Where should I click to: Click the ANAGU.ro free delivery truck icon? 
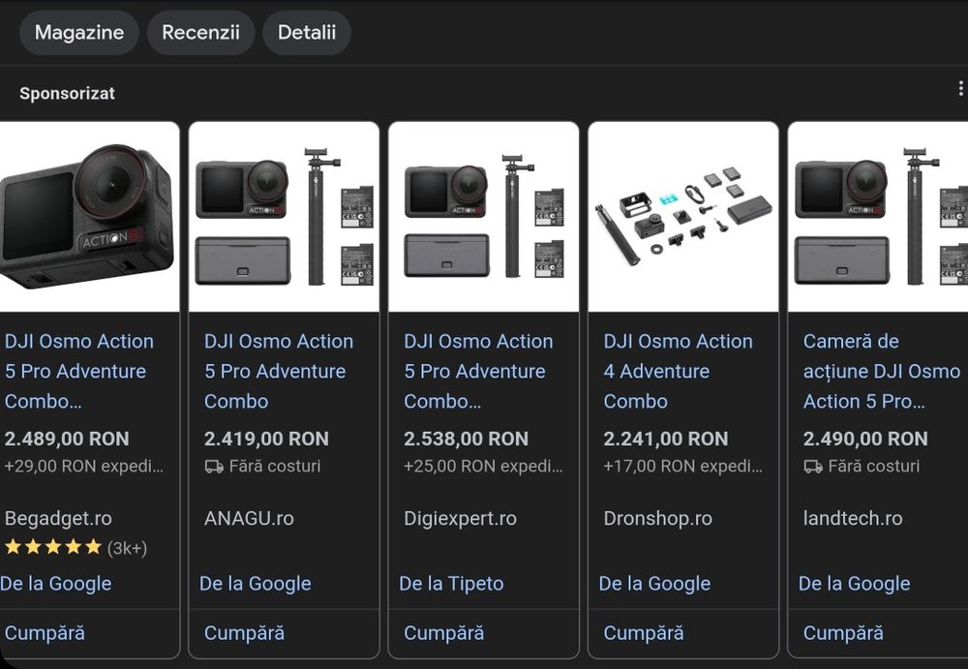click(214, 467)
